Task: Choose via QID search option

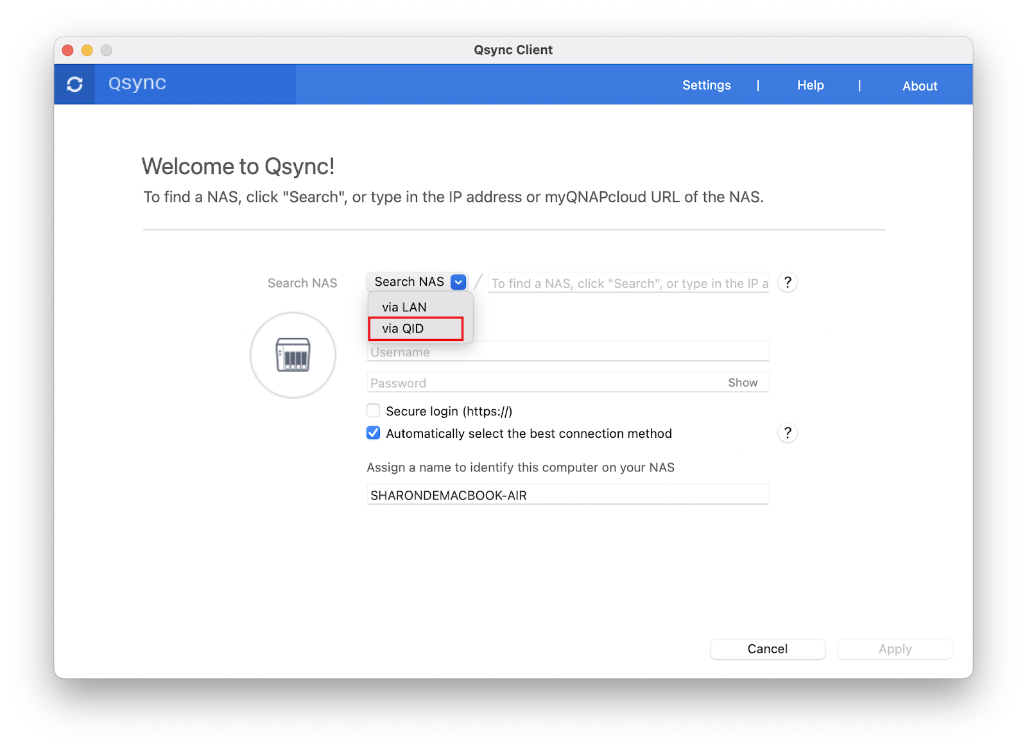Action: click(403, 329)
